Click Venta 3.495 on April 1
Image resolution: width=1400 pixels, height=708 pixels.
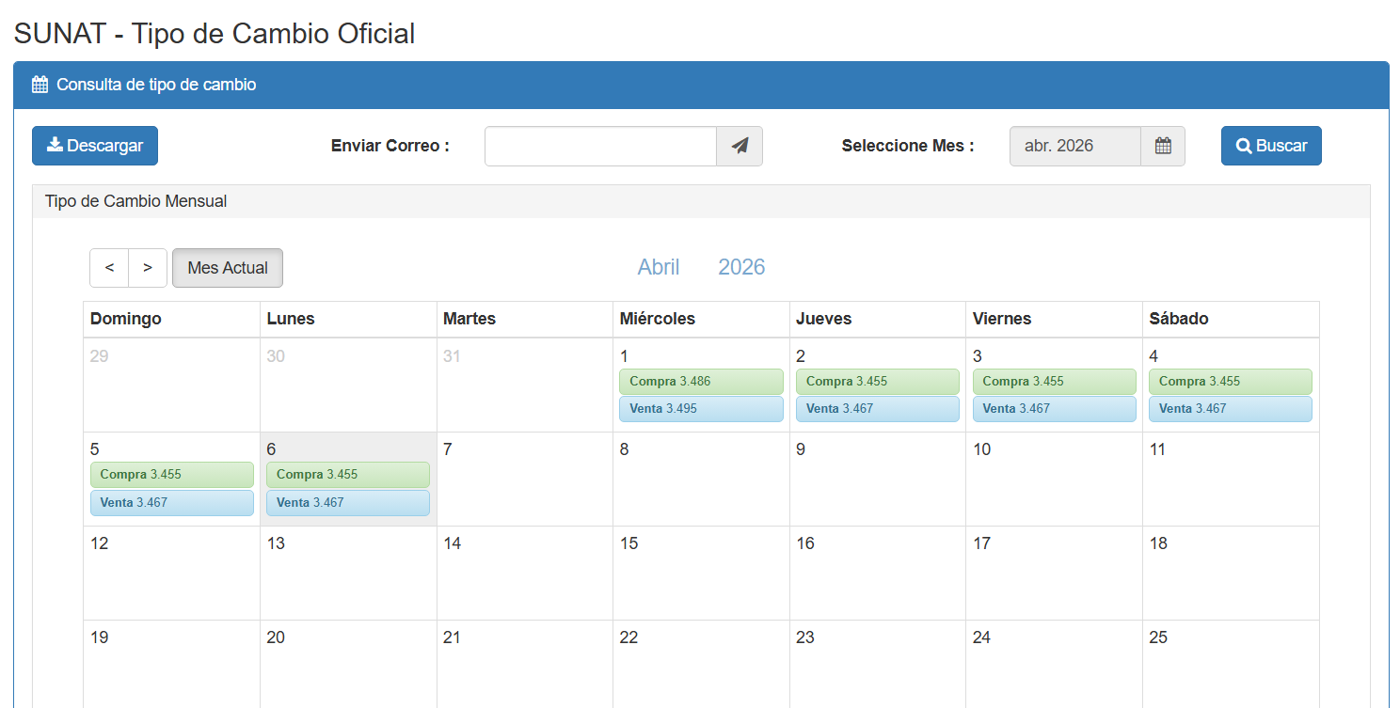click(x=701, y=409)
